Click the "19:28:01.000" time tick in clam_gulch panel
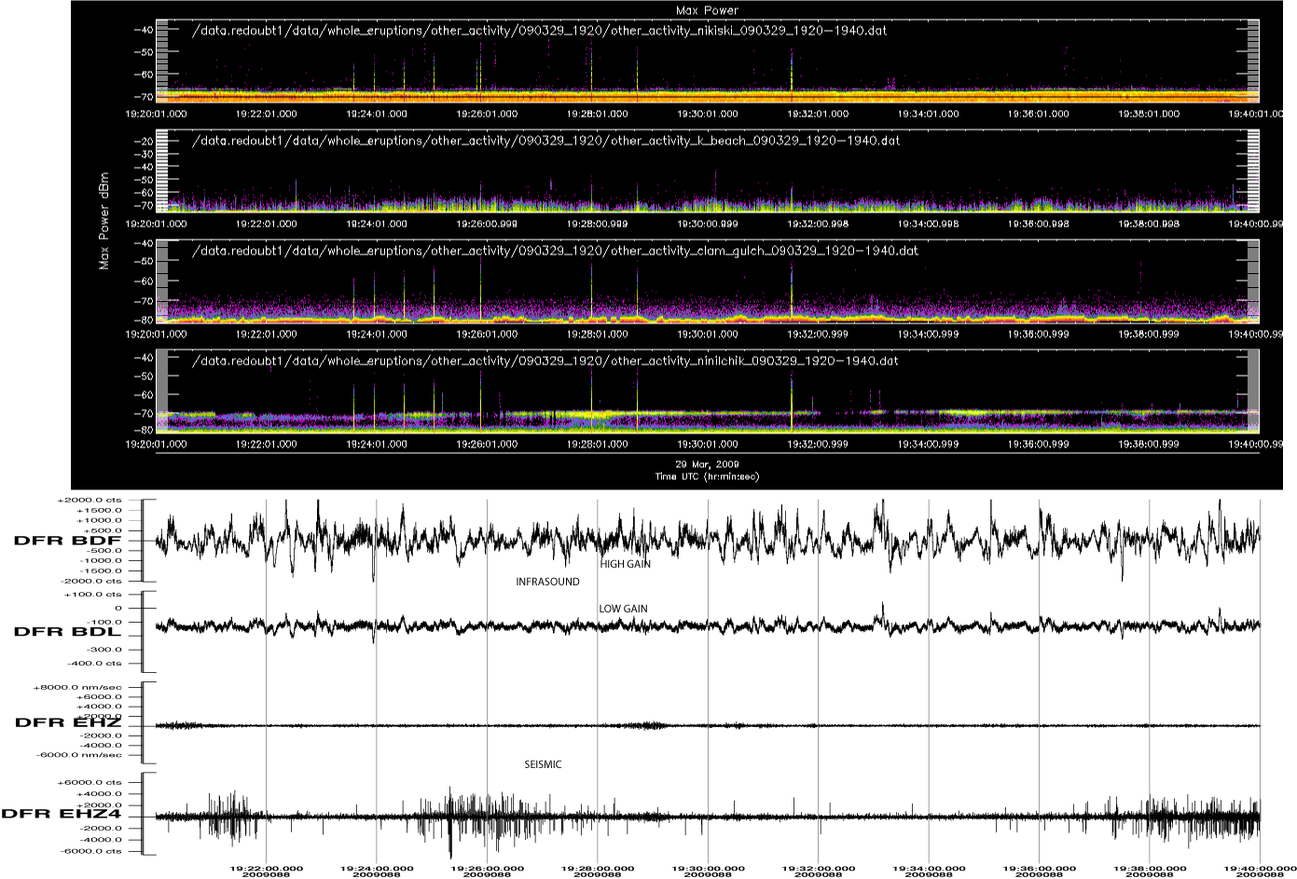 click(598, 334)
